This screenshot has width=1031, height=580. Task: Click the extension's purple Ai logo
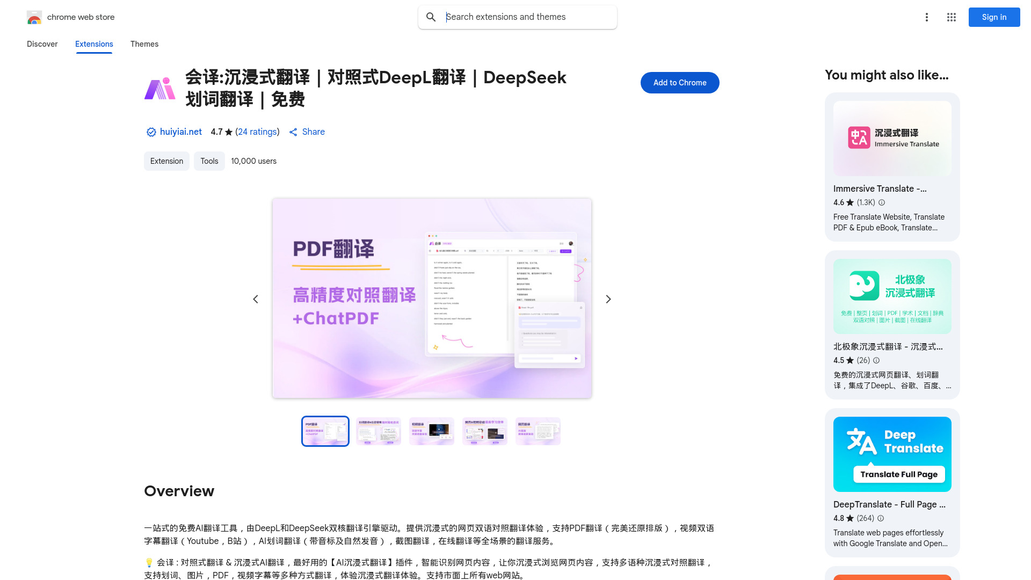pyautogui.click(x=160, y=89)
